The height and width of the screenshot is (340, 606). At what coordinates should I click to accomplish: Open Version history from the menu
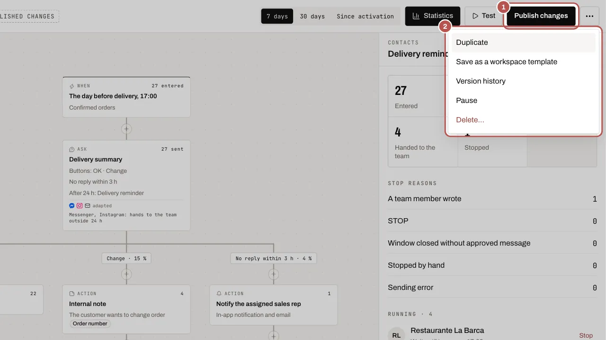(523, 81)
